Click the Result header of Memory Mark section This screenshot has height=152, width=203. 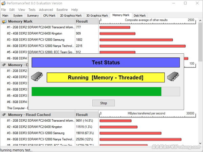87,21
